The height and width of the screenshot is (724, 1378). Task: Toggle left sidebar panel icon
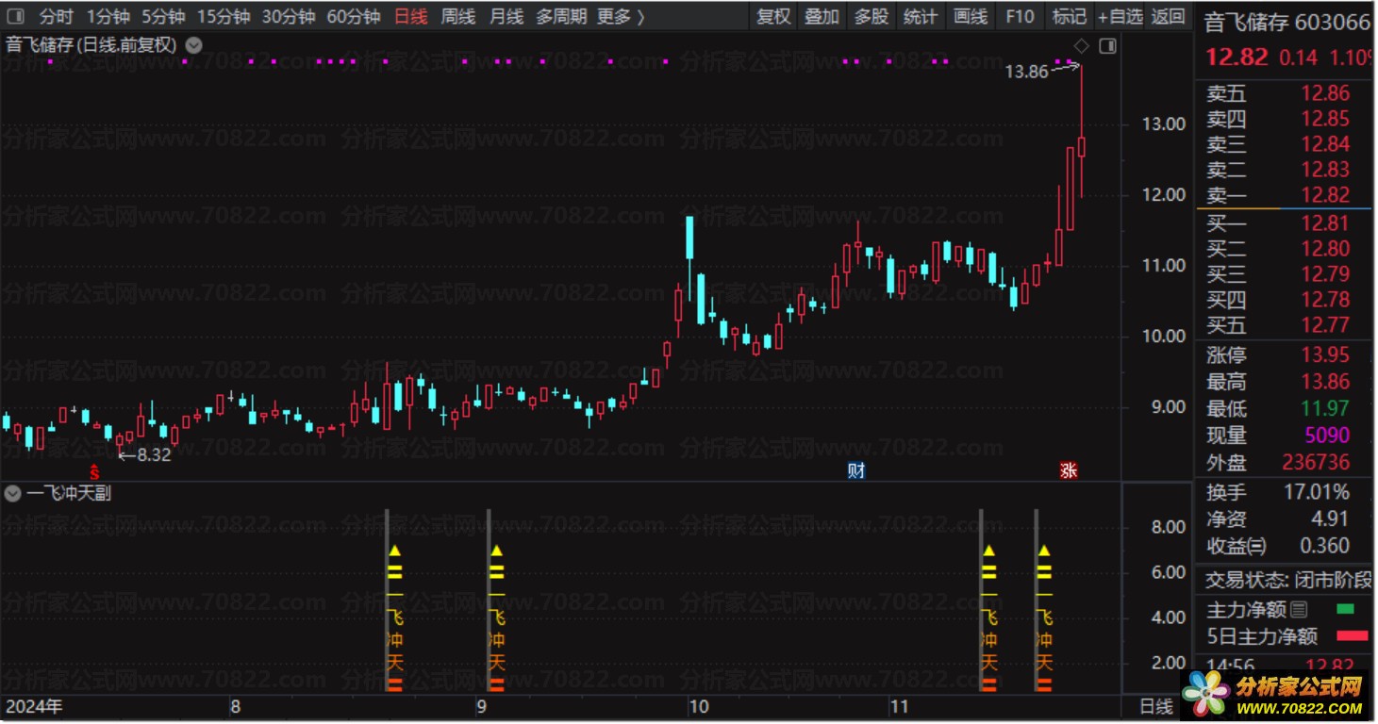pos(16,17)
